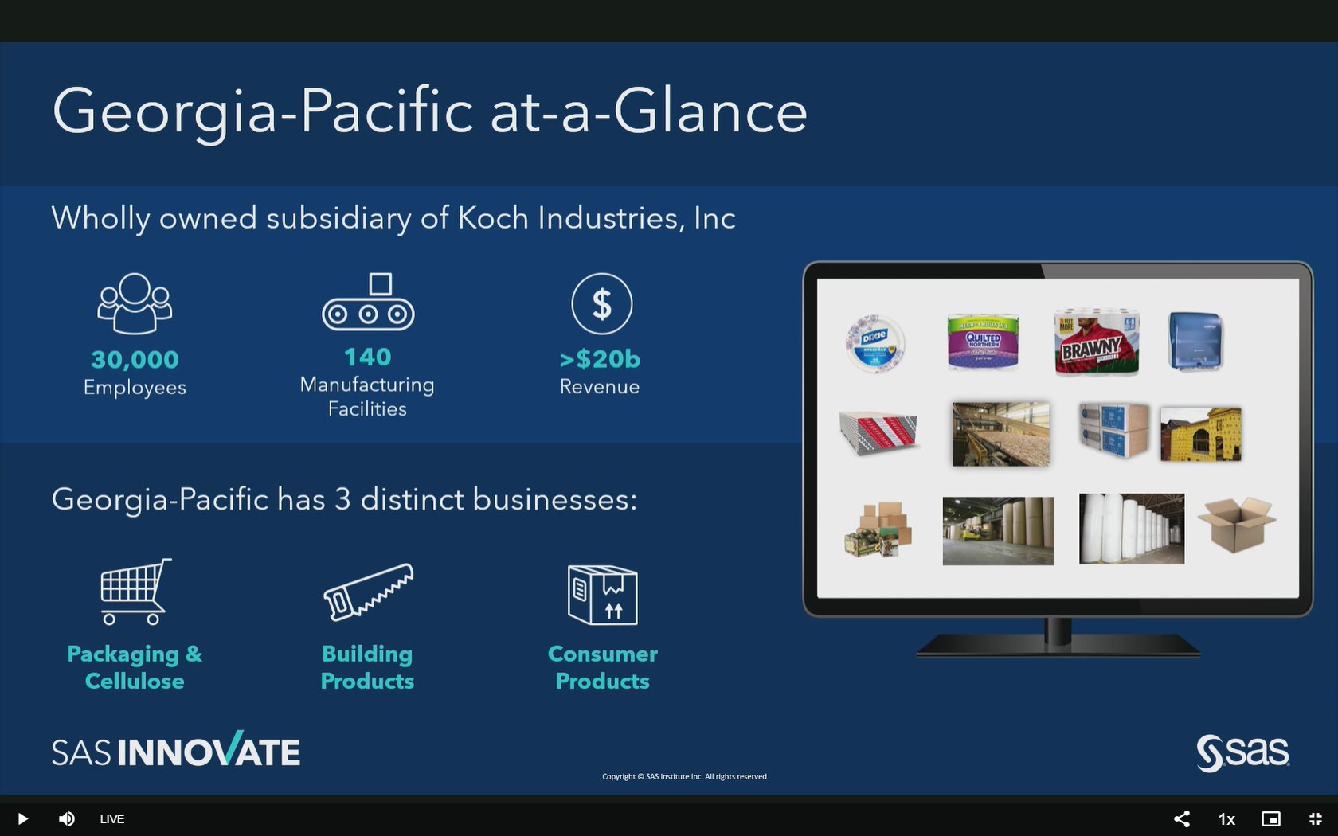The width and height of the screenshot is (1338, 836).
Task: Select the Dixie plates product image
Action: (875, 343)
